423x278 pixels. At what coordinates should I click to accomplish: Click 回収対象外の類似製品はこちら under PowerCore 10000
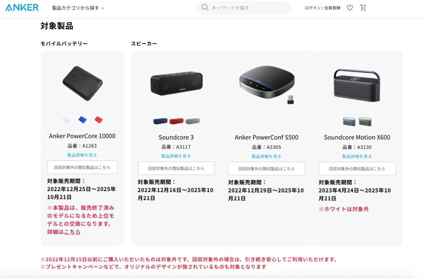point(82,167)
